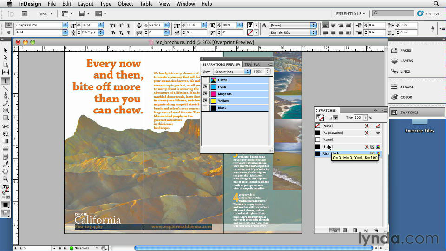Screen dimensions: 446x251
Task: Select the Selection tool arrow
Action: point(5,50)
